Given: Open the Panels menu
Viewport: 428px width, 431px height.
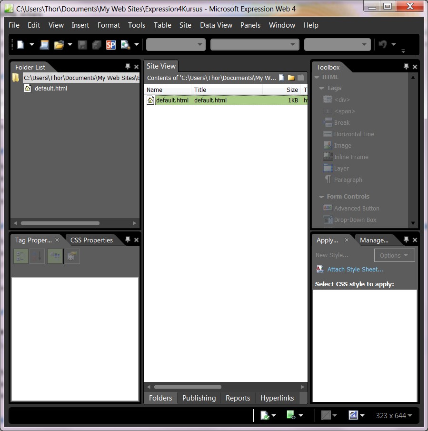Looking at the screenshot, I should 250,25.
